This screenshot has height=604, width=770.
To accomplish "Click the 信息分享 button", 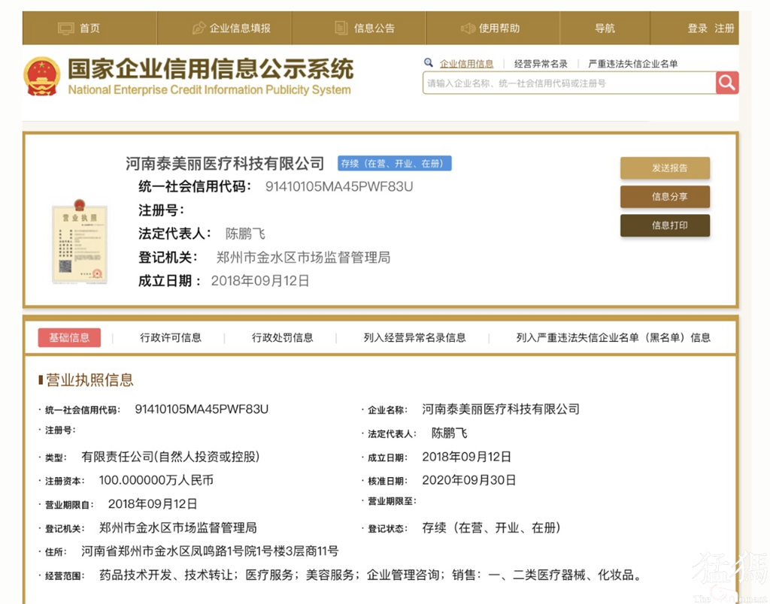I will (665, 197).
